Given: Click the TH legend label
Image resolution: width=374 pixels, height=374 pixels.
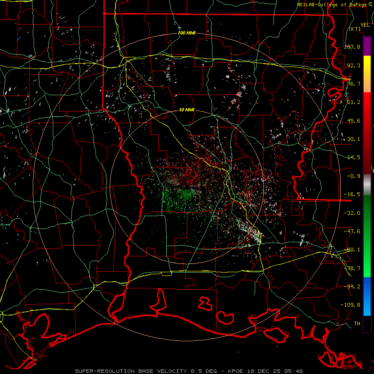Looking at the screenshot, I should [x=357, y=324].
